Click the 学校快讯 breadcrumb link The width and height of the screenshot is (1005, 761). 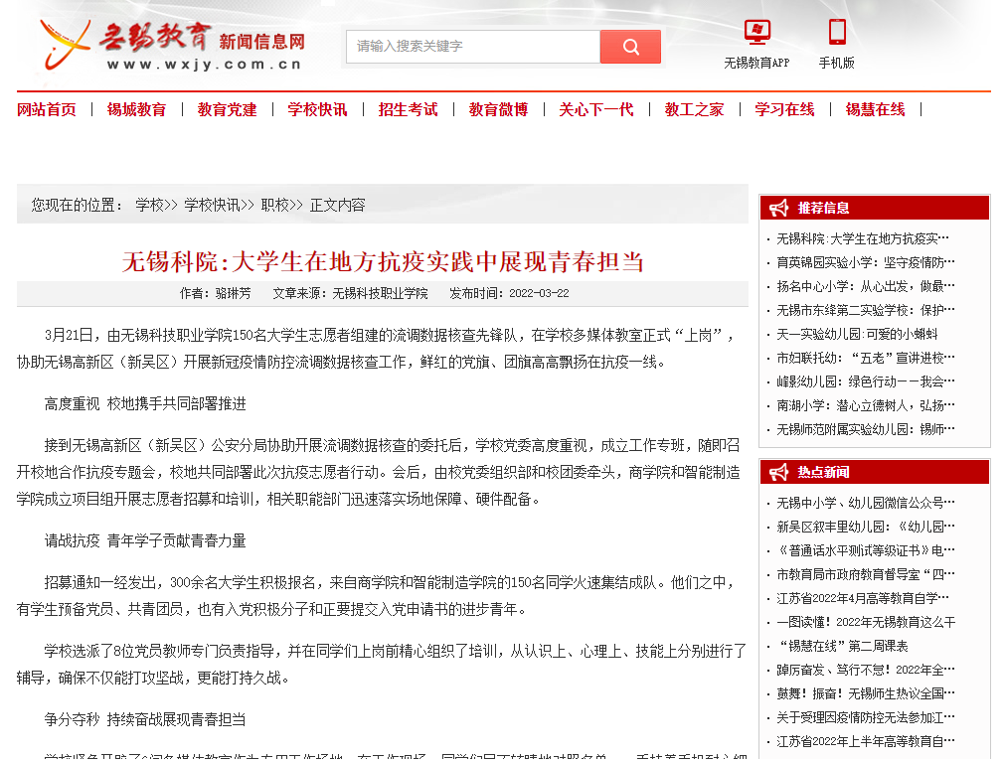(x=212, y=205)
